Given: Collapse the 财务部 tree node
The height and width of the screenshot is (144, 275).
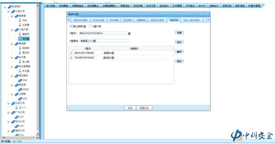Looking at the screenshot, I should (x=12, y=85).
